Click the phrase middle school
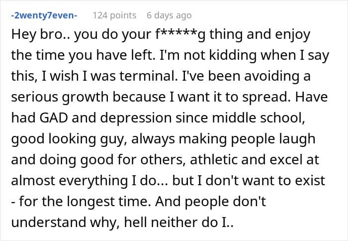348x241 pixels. [259, 118]
